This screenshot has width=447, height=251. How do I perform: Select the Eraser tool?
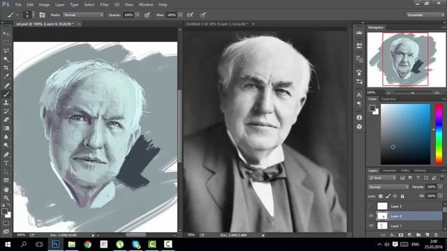tap(6, 120)
